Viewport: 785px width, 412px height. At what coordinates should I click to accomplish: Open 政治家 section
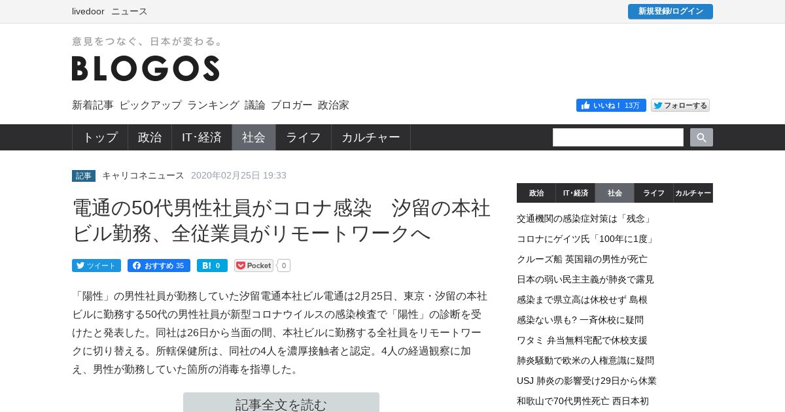pos(334,105)
